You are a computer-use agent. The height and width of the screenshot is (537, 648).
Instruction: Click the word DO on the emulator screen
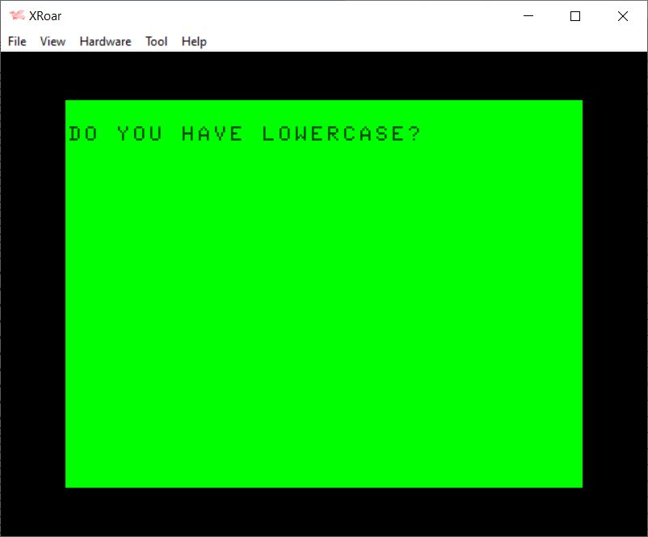pyautogui.click(x=83, y=134)
